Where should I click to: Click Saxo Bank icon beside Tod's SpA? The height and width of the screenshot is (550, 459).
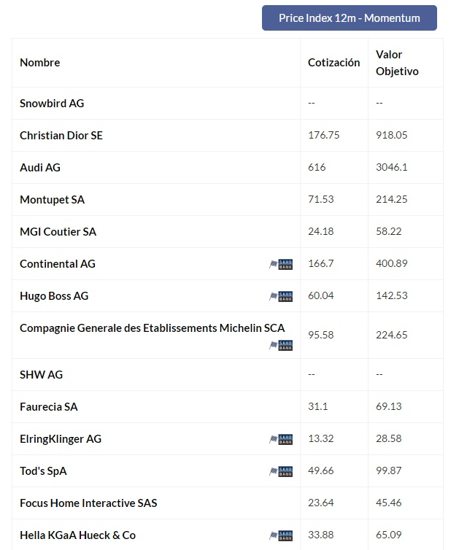pos(281,471)
